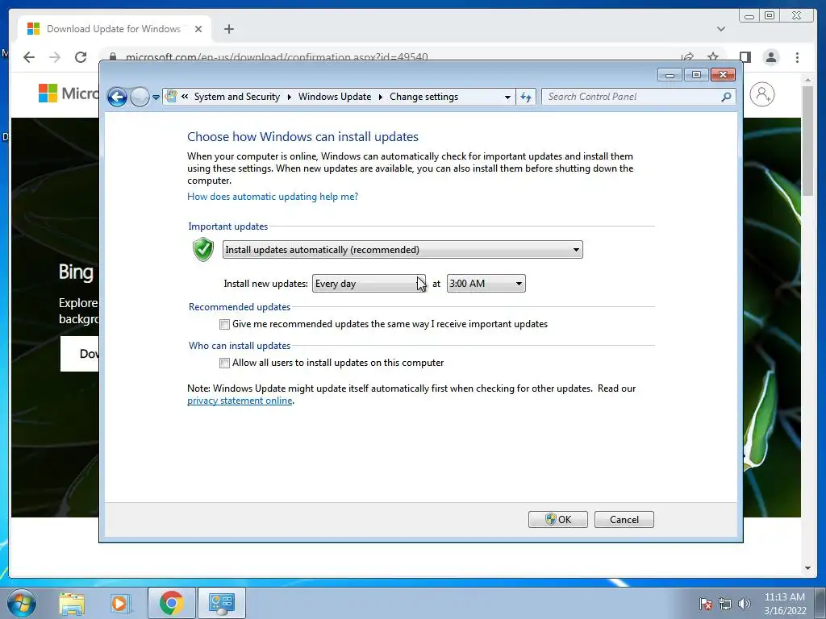Go back in Control Panel window

(117, 97)
